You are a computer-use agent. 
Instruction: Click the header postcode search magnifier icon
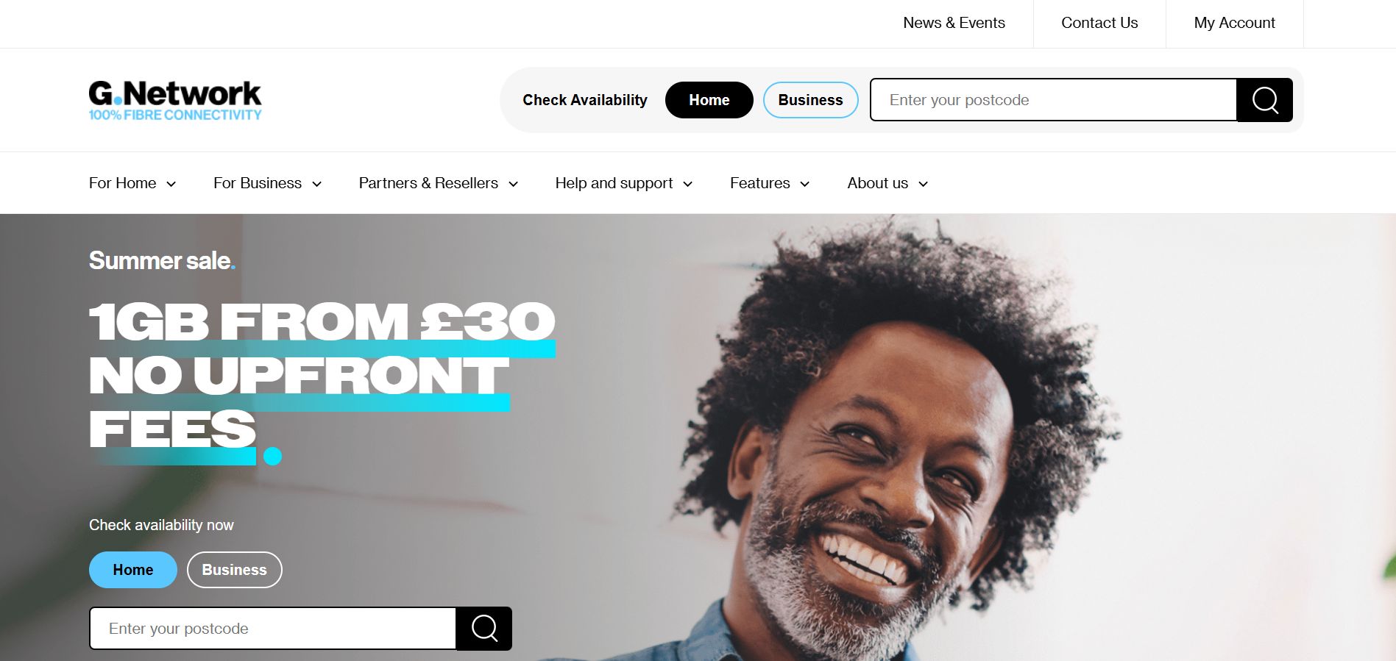click(1264, 100)
